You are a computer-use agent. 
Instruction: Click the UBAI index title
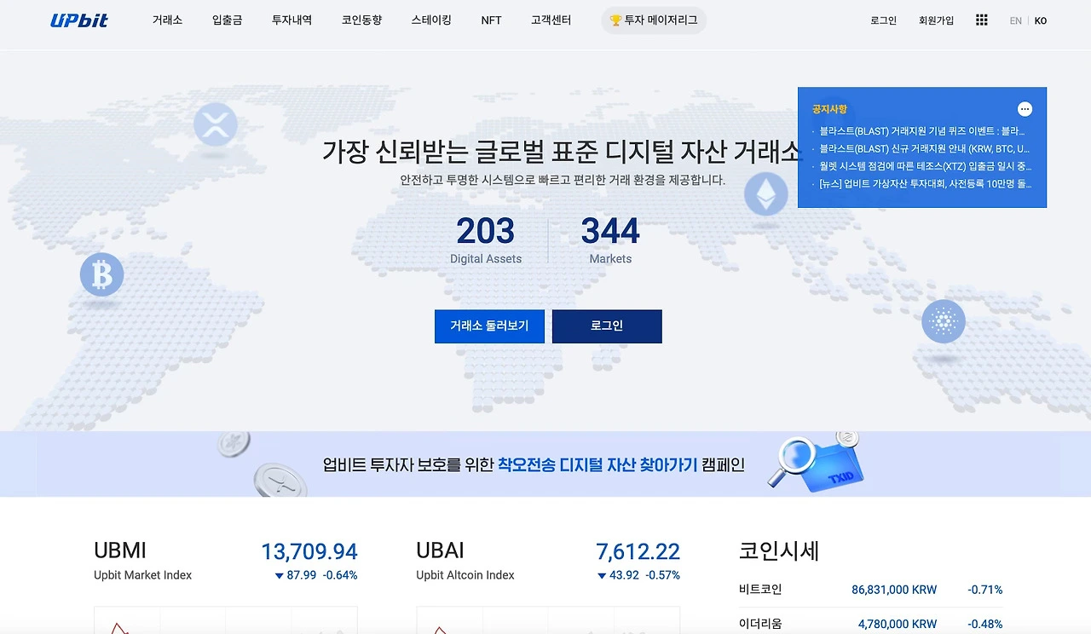point(440,550)
